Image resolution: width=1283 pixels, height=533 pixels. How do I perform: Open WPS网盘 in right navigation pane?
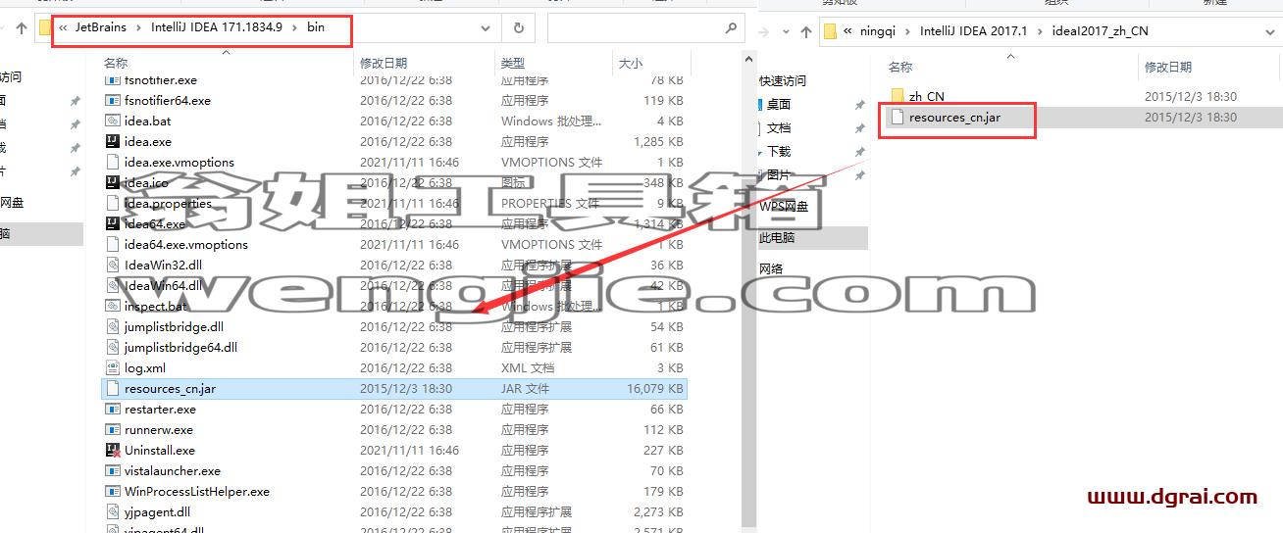coord(784,207)
